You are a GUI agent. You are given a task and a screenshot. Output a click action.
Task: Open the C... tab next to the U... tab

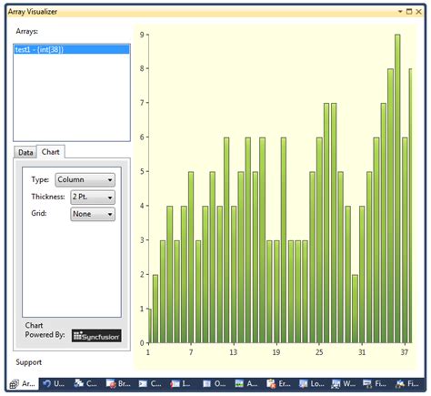tap(85, 384)
